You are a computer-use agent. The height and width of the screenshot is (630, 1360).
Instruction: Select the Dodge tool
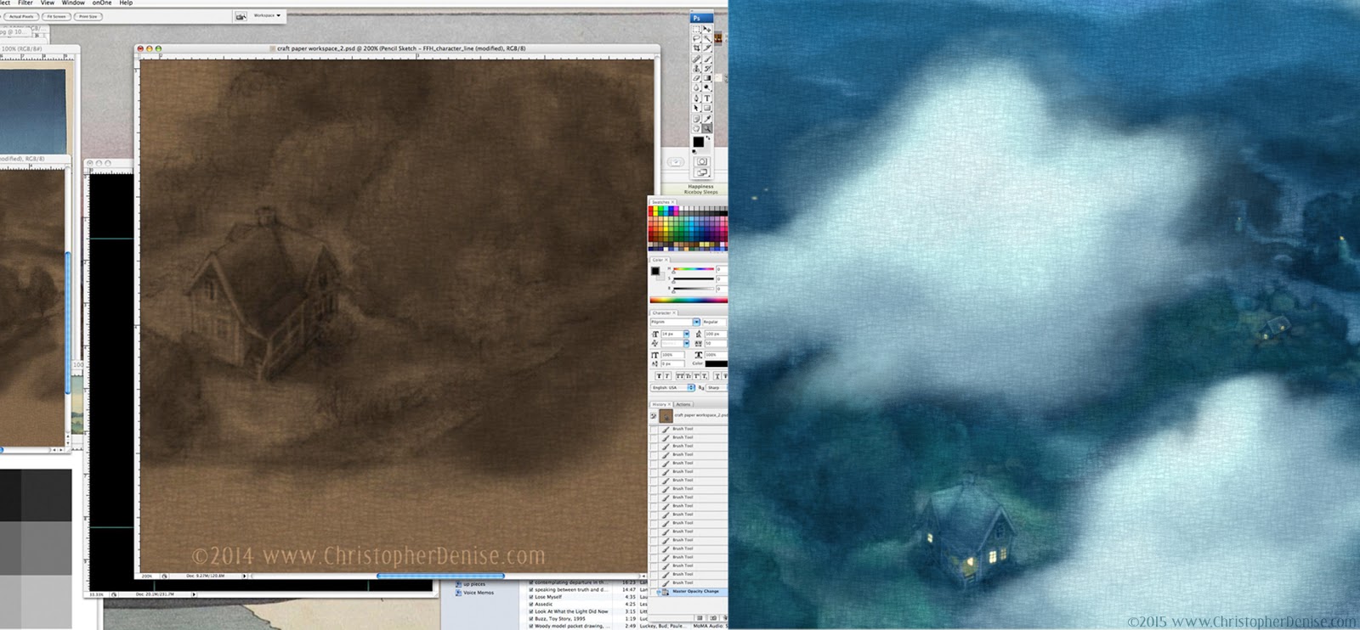(x=706, y=87)
